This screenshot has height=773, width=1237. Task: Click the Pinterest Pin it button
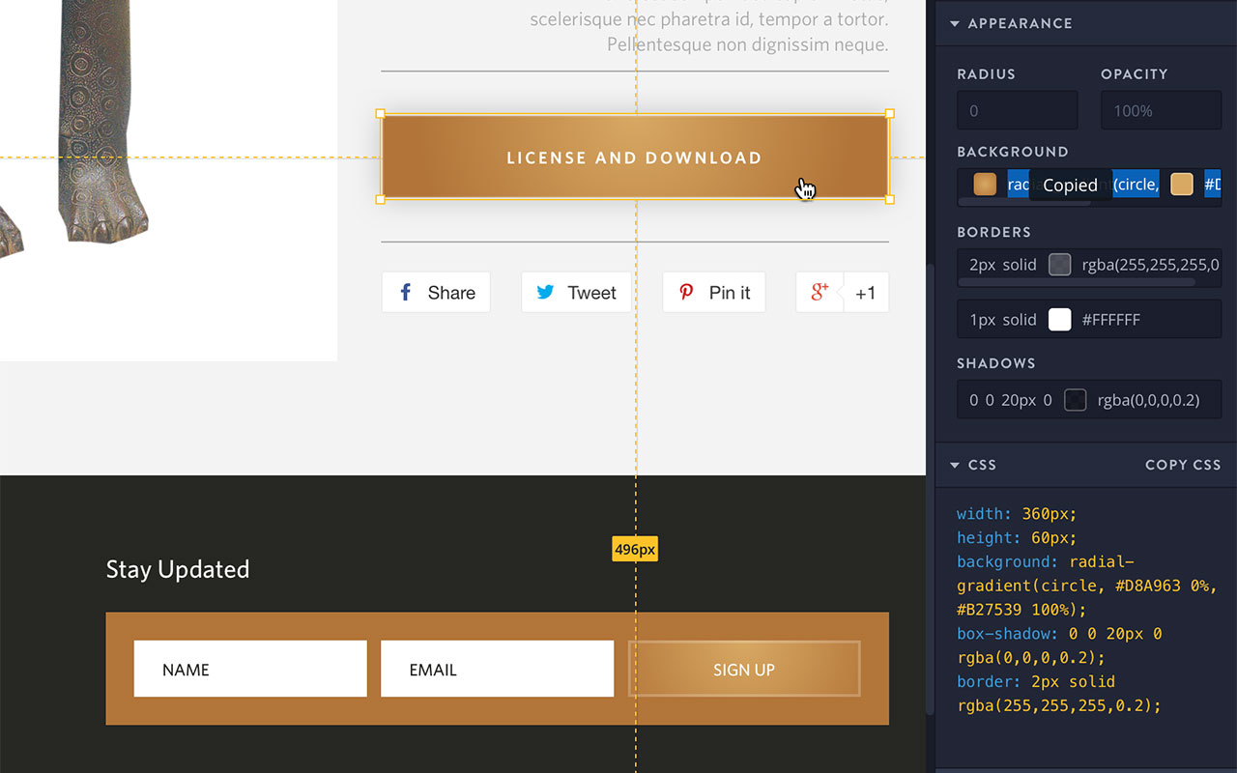pyautogui.click(x=714, y=293)
